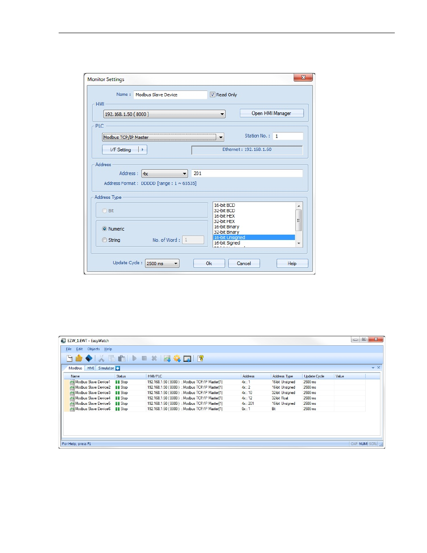Click the blue add-page icon beside the Simulator tab
The height and width of the screenshot is (553, 427).
[x=118, y=368]
